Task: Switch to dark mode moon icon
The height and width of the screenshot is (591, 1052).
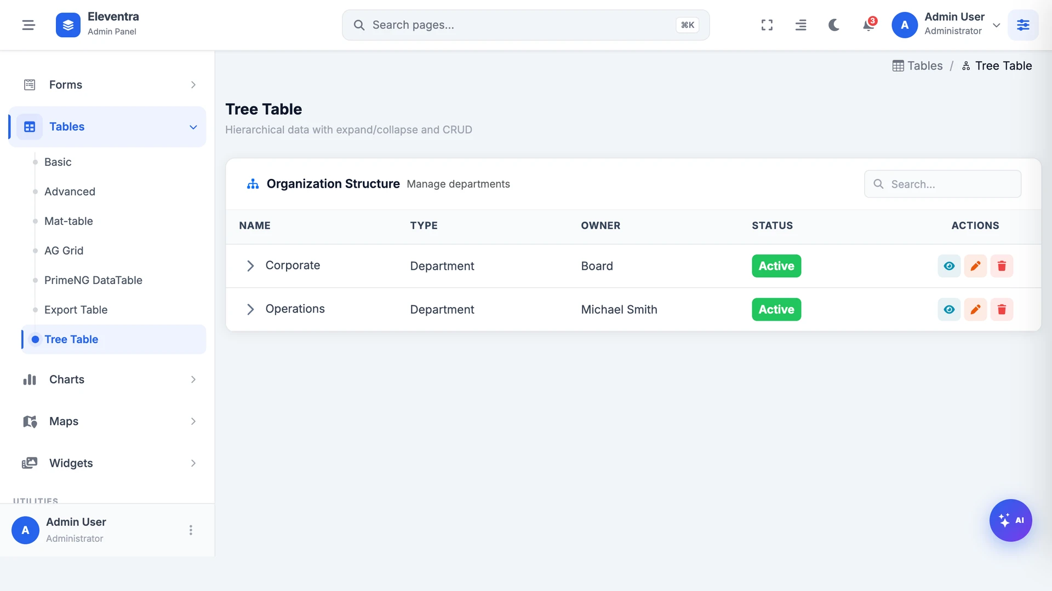Action: click(x=834, y=25)
